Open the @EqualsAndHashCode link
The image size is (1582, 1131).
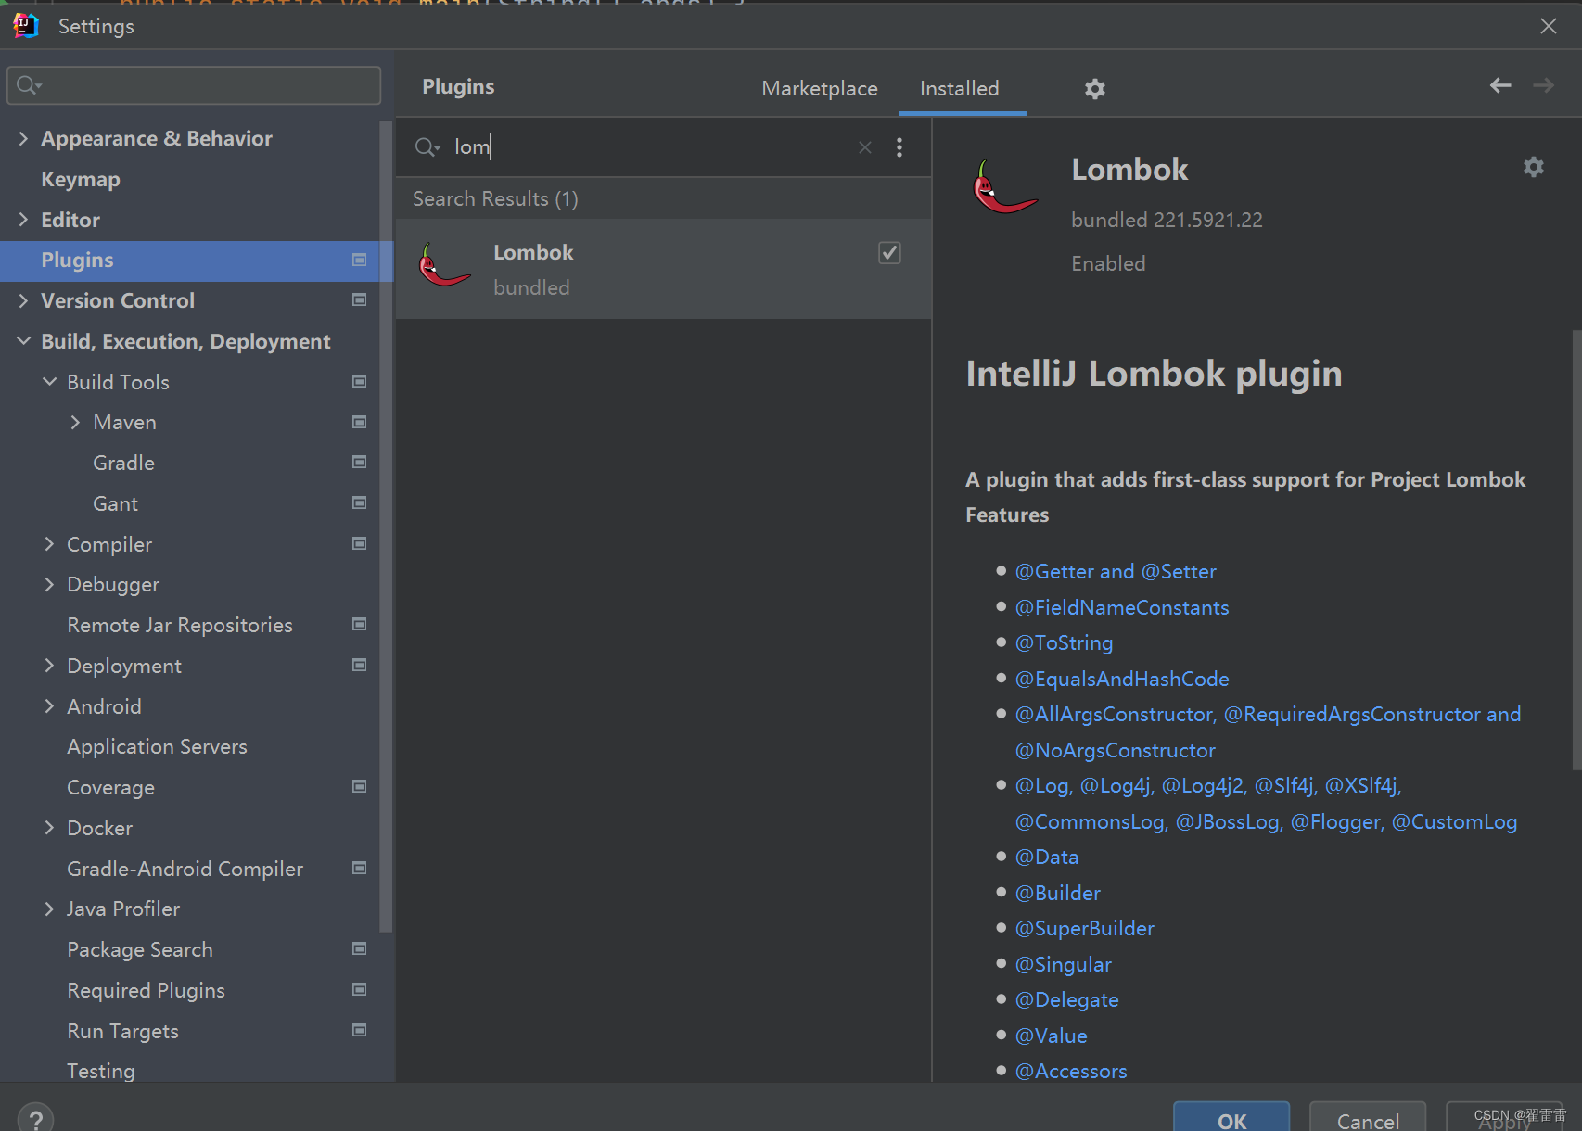pos(1122,679)
